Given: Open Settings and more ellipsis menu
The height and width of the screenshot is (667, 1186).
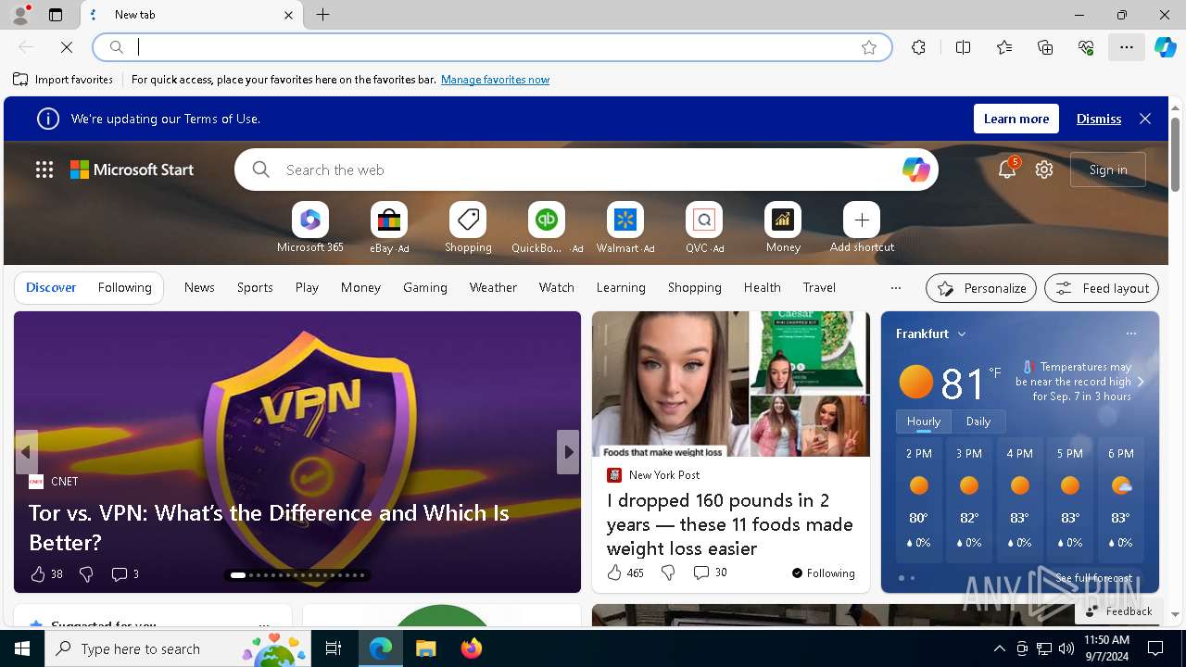Looking at the screenshot, I should (x=1127, y=47).
